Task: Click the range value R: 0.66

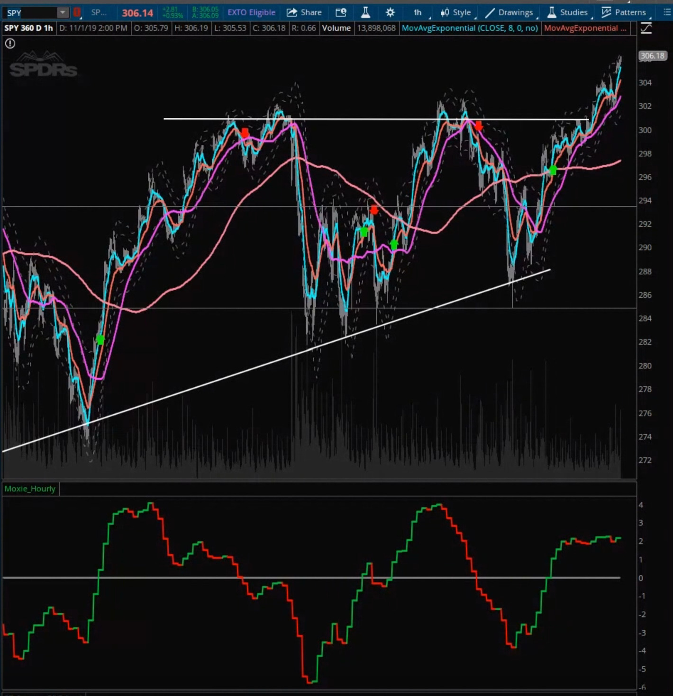Action: [303, 28]
